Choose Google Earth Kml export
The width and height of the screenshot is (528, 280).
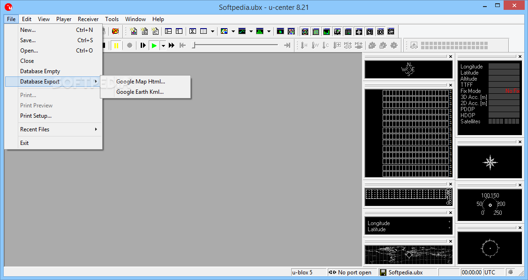point(145,91)
